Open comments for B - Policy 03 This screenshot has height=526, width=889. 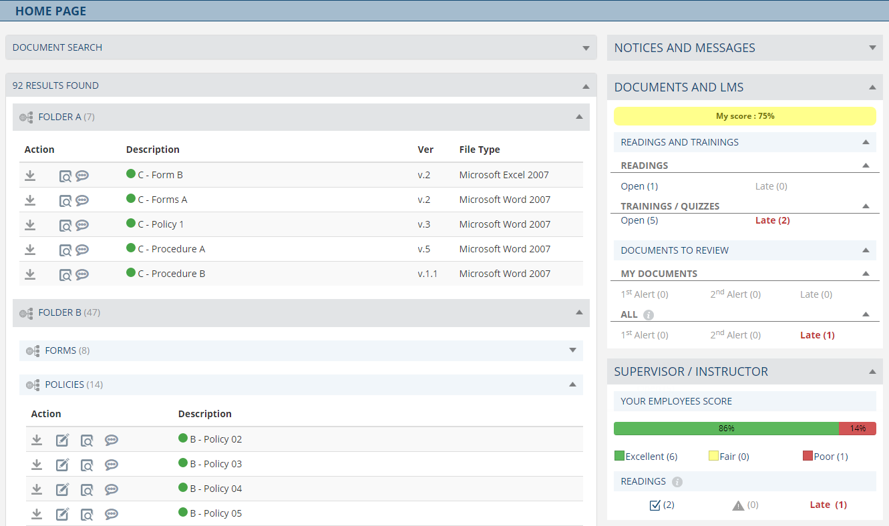[x=112, y=464]
